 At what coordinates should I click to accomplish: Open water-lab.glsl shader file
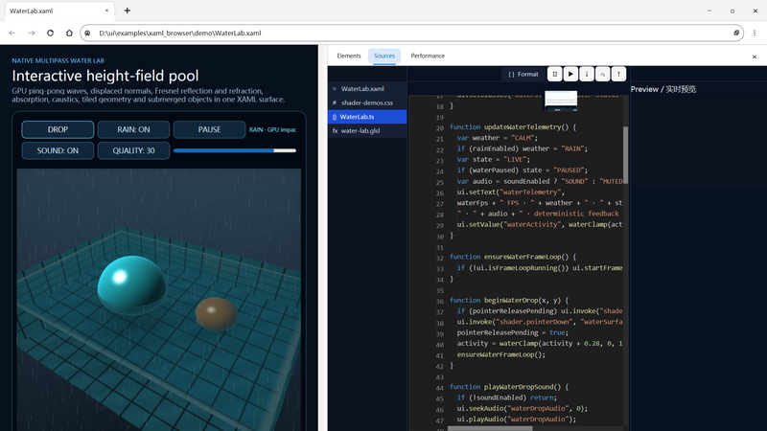(367, 131)
